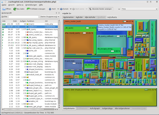Switch to the Aufrufgraph tab

pyautogui.click(x=95, y=108)
